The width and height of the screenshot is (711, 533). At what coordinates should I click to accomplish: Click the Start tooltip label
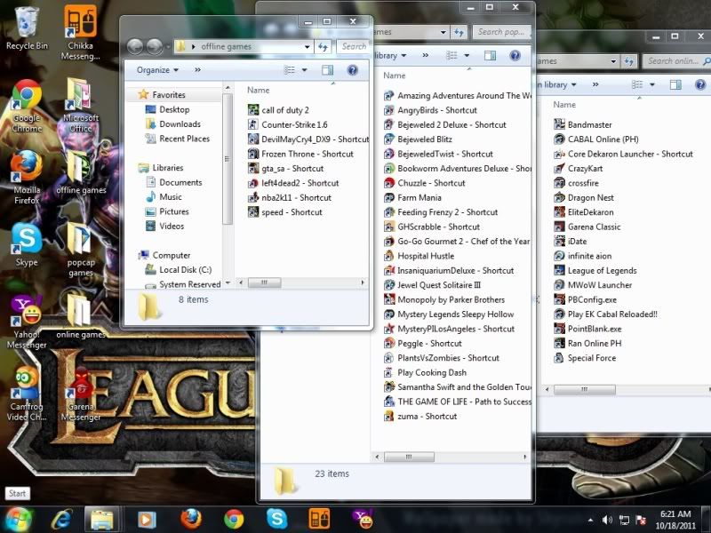click(x=17, y=493)
